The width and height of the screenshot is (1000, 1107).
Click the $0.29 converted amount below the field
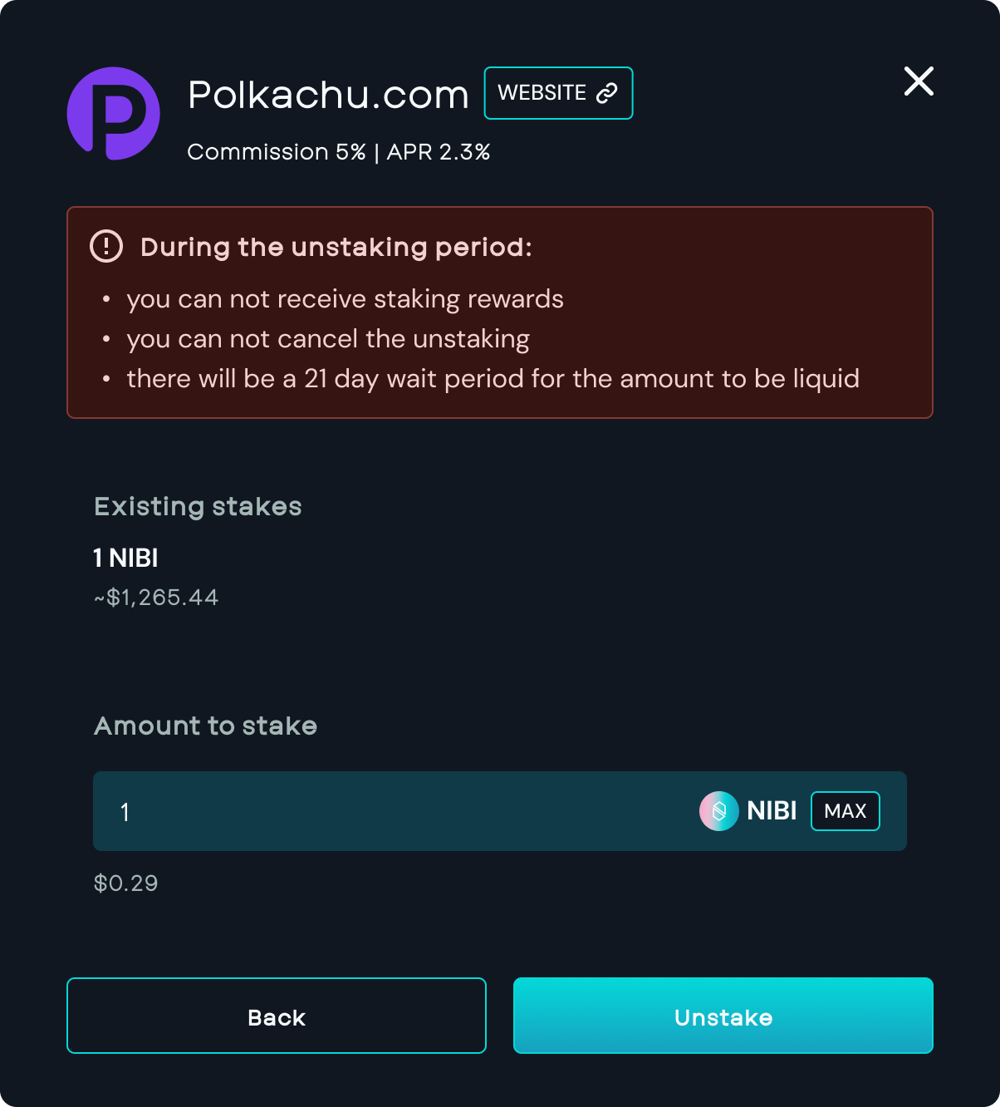(x=125, y=883)
